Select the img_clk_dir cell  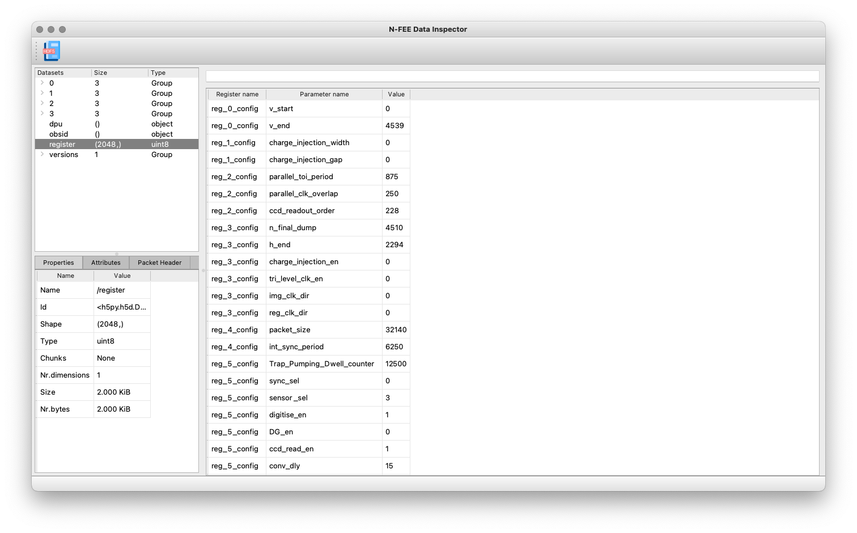324,296
